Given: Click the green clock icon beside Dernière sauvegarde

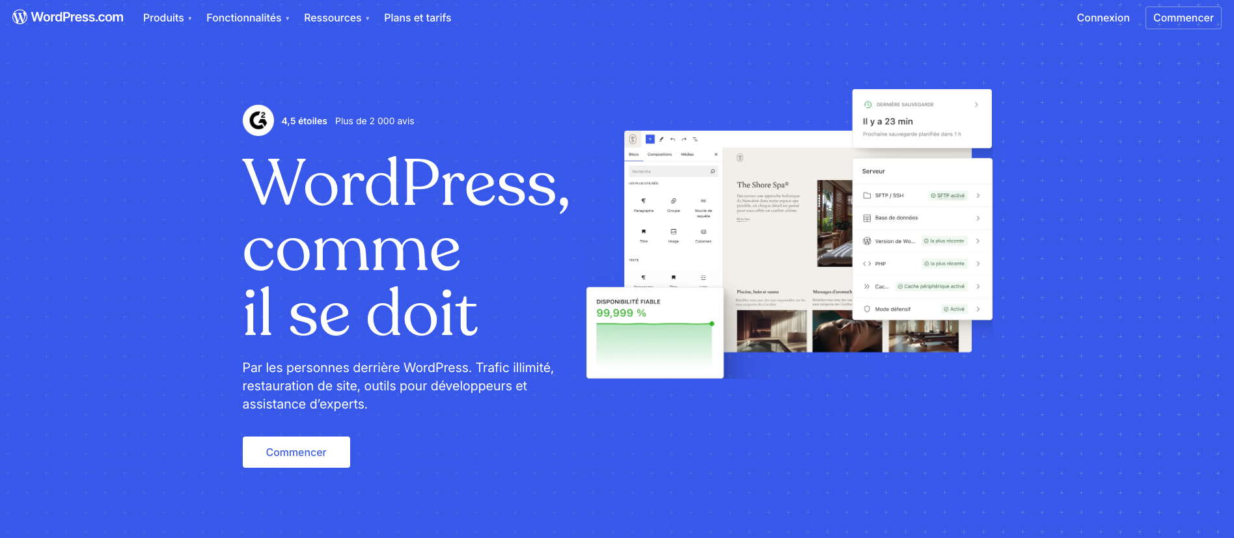Looking at the screenshot, I should pyautogui.click(x=868, y=104).
